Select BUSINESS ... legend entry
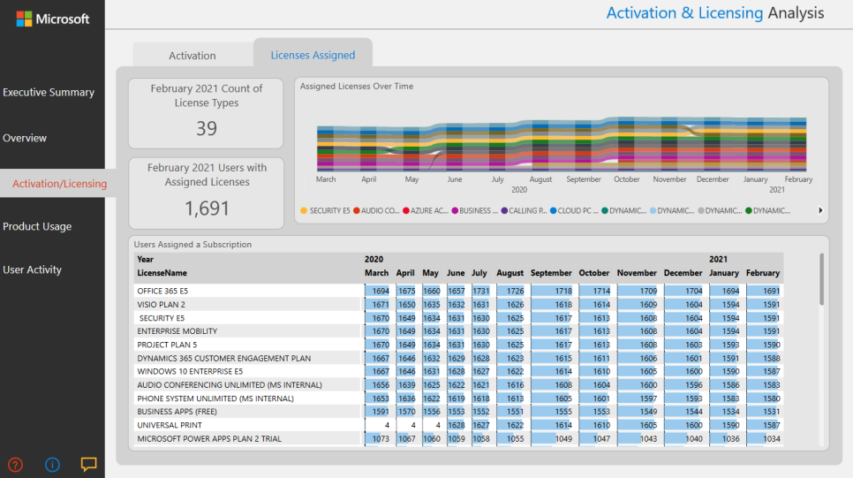 (475, 210)
